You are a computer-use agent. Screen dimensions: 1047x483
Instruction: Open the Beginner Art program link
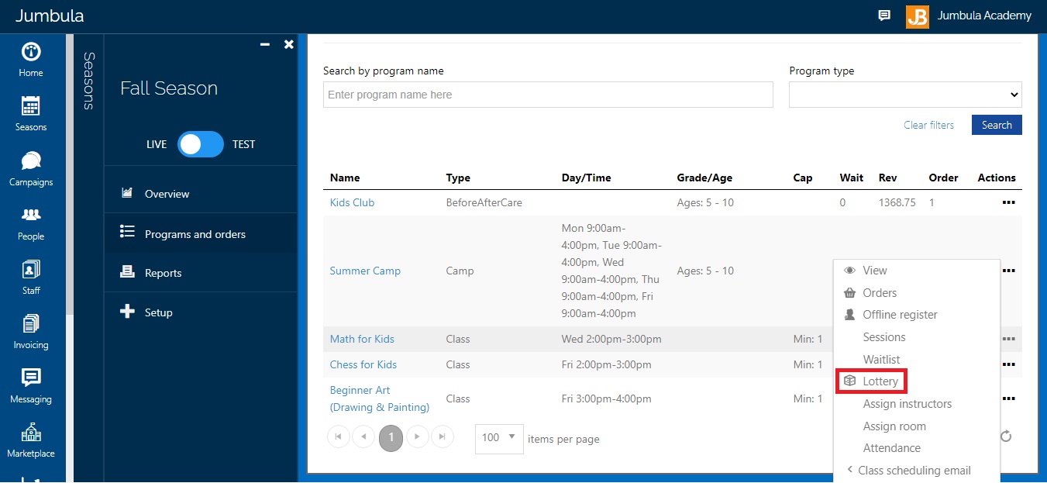click(380, 398)
